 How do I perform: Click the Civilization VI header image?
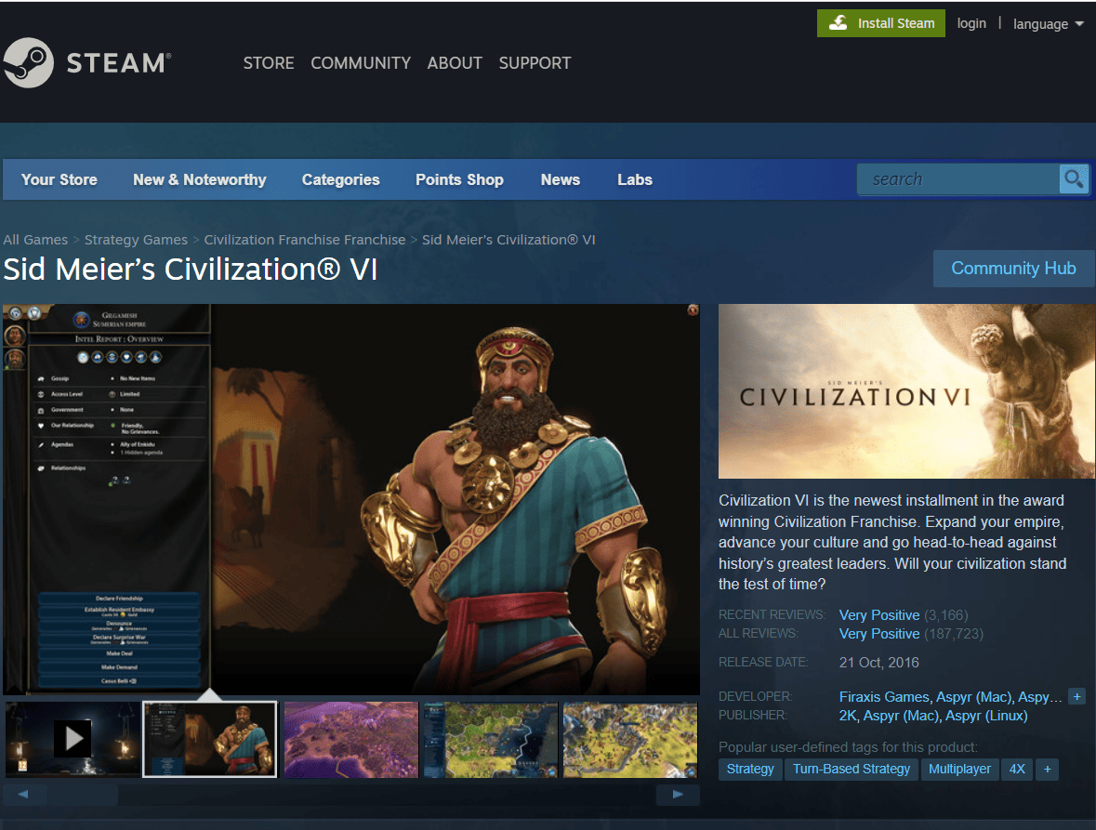[906, 391]
